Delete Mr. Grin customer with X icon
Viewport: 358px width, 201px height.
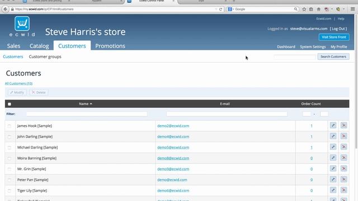[343, 169]
